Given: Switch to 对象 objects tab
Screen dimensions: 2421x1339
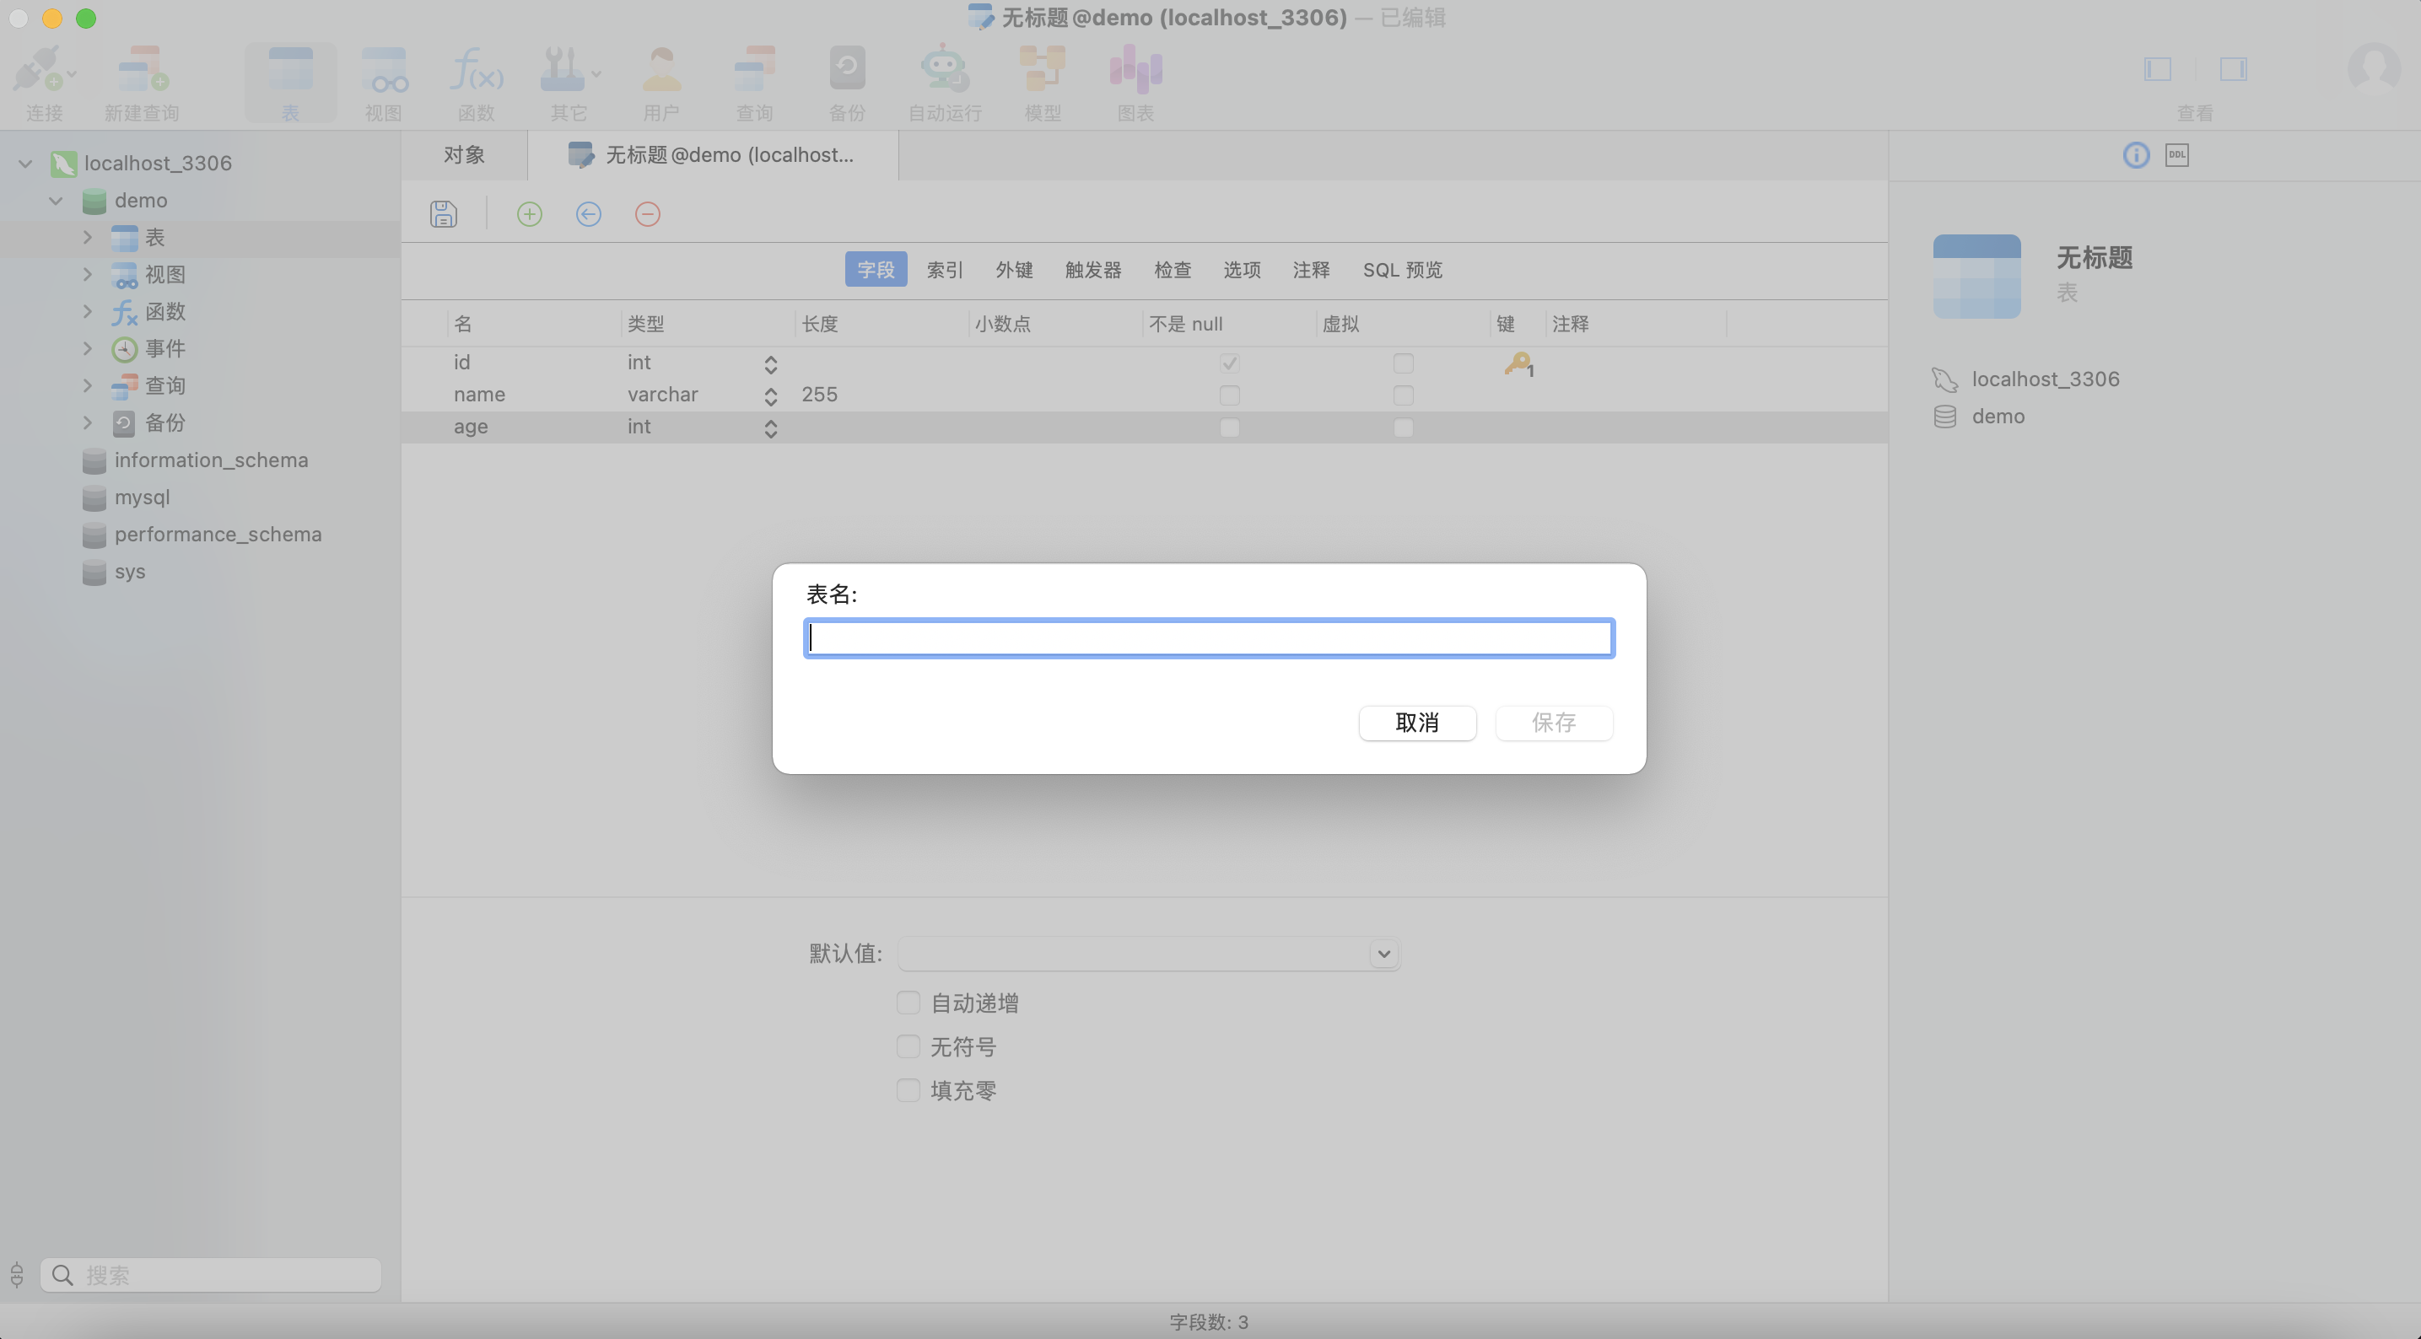Looking at the screenshot, I should 464,155.
